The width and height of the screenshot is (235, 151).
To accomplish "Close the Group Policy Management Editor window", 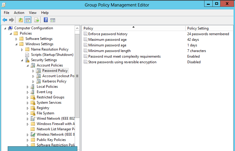I will [227, 4].
